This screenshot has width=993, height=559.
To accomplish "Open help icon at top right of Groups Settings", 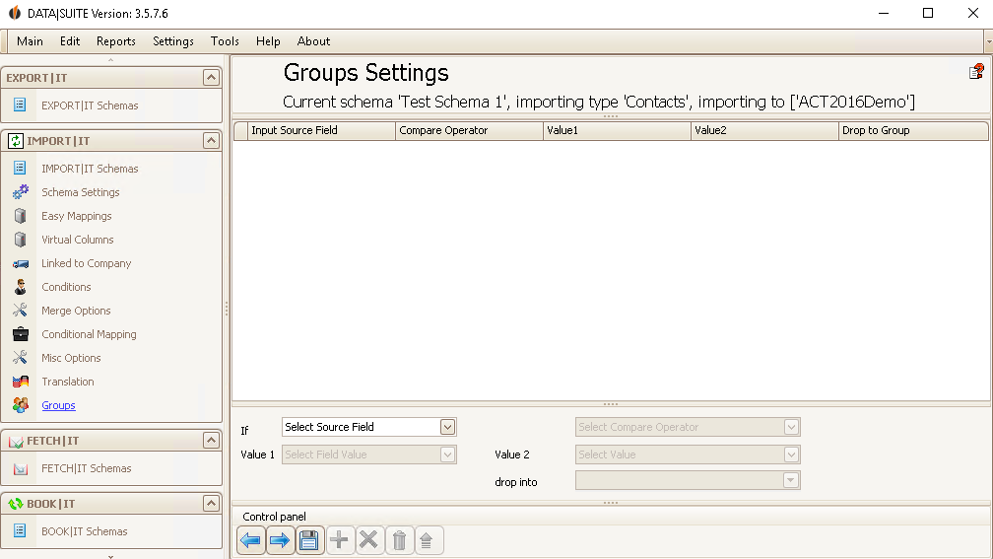I will [x=976, y=72].
